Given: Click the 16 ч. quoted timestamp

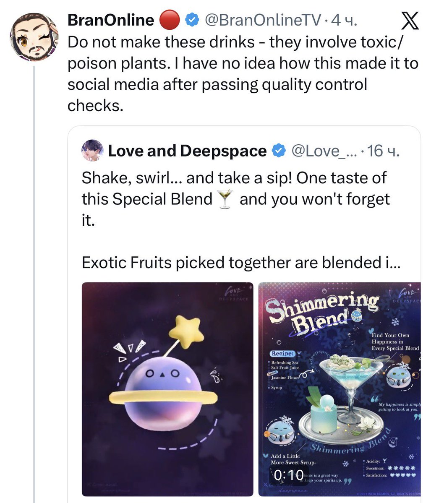Looking at the screenshot, I should pos(383,151).
